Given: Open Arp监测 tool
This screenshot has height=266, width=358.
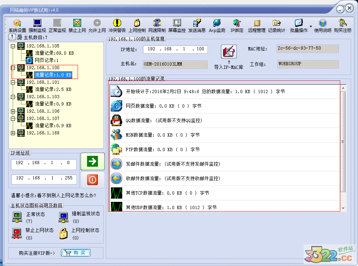Looking at the screenshot, I should 217,26.
